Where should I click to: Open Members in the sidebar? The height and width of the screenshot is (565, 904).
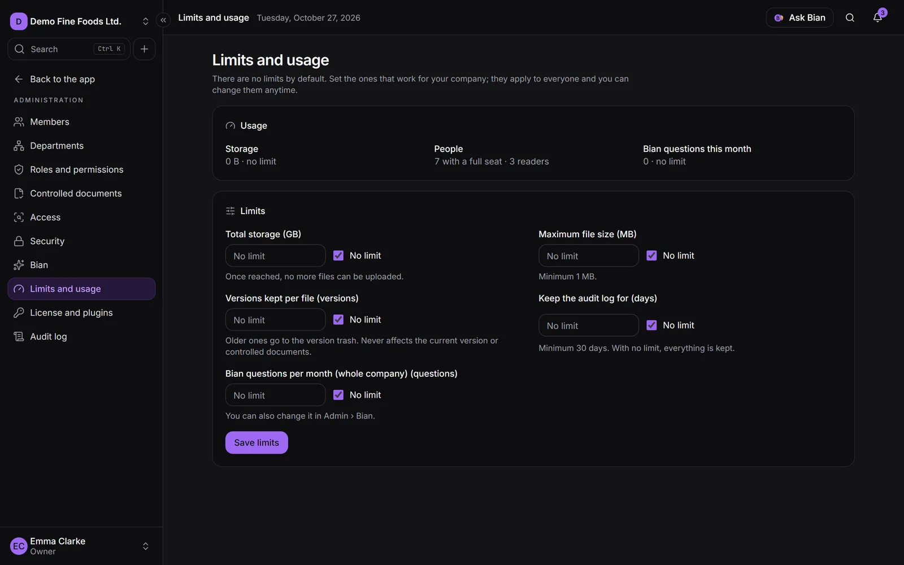(81, 122)
